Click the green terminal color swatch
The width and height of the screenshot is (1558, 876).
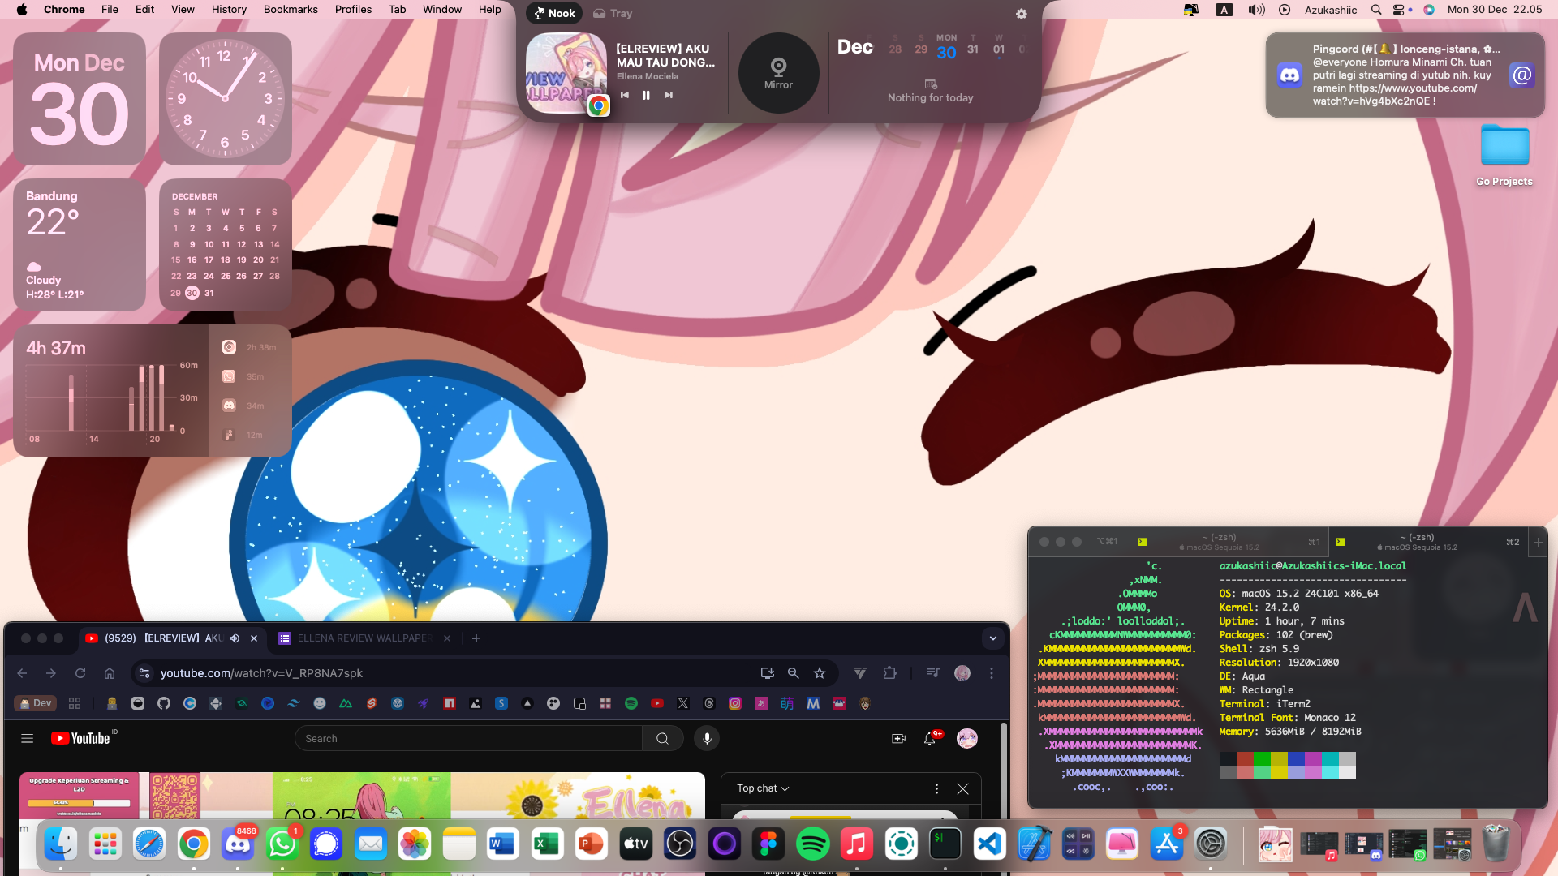click(1262, 759)
